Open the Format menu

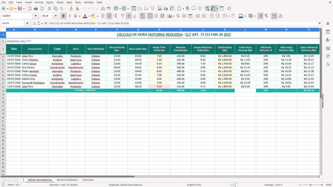point(39,2)
